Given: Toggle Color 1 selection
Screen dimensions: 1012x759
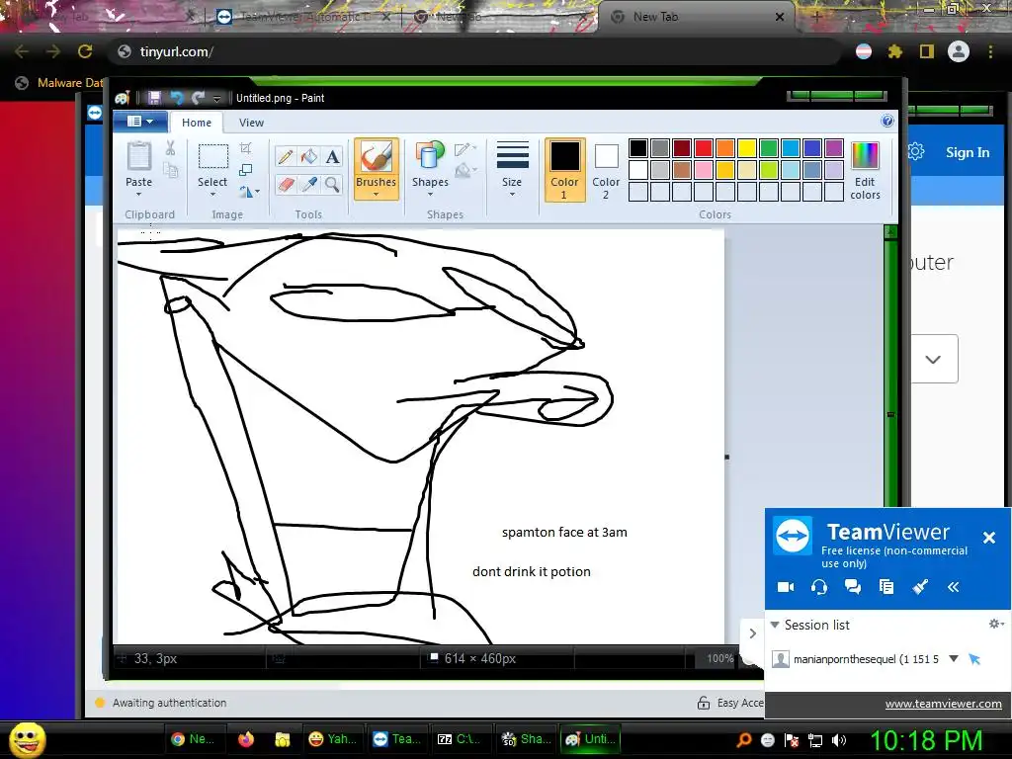Looking at the screenshot, I should pos(564,170).
